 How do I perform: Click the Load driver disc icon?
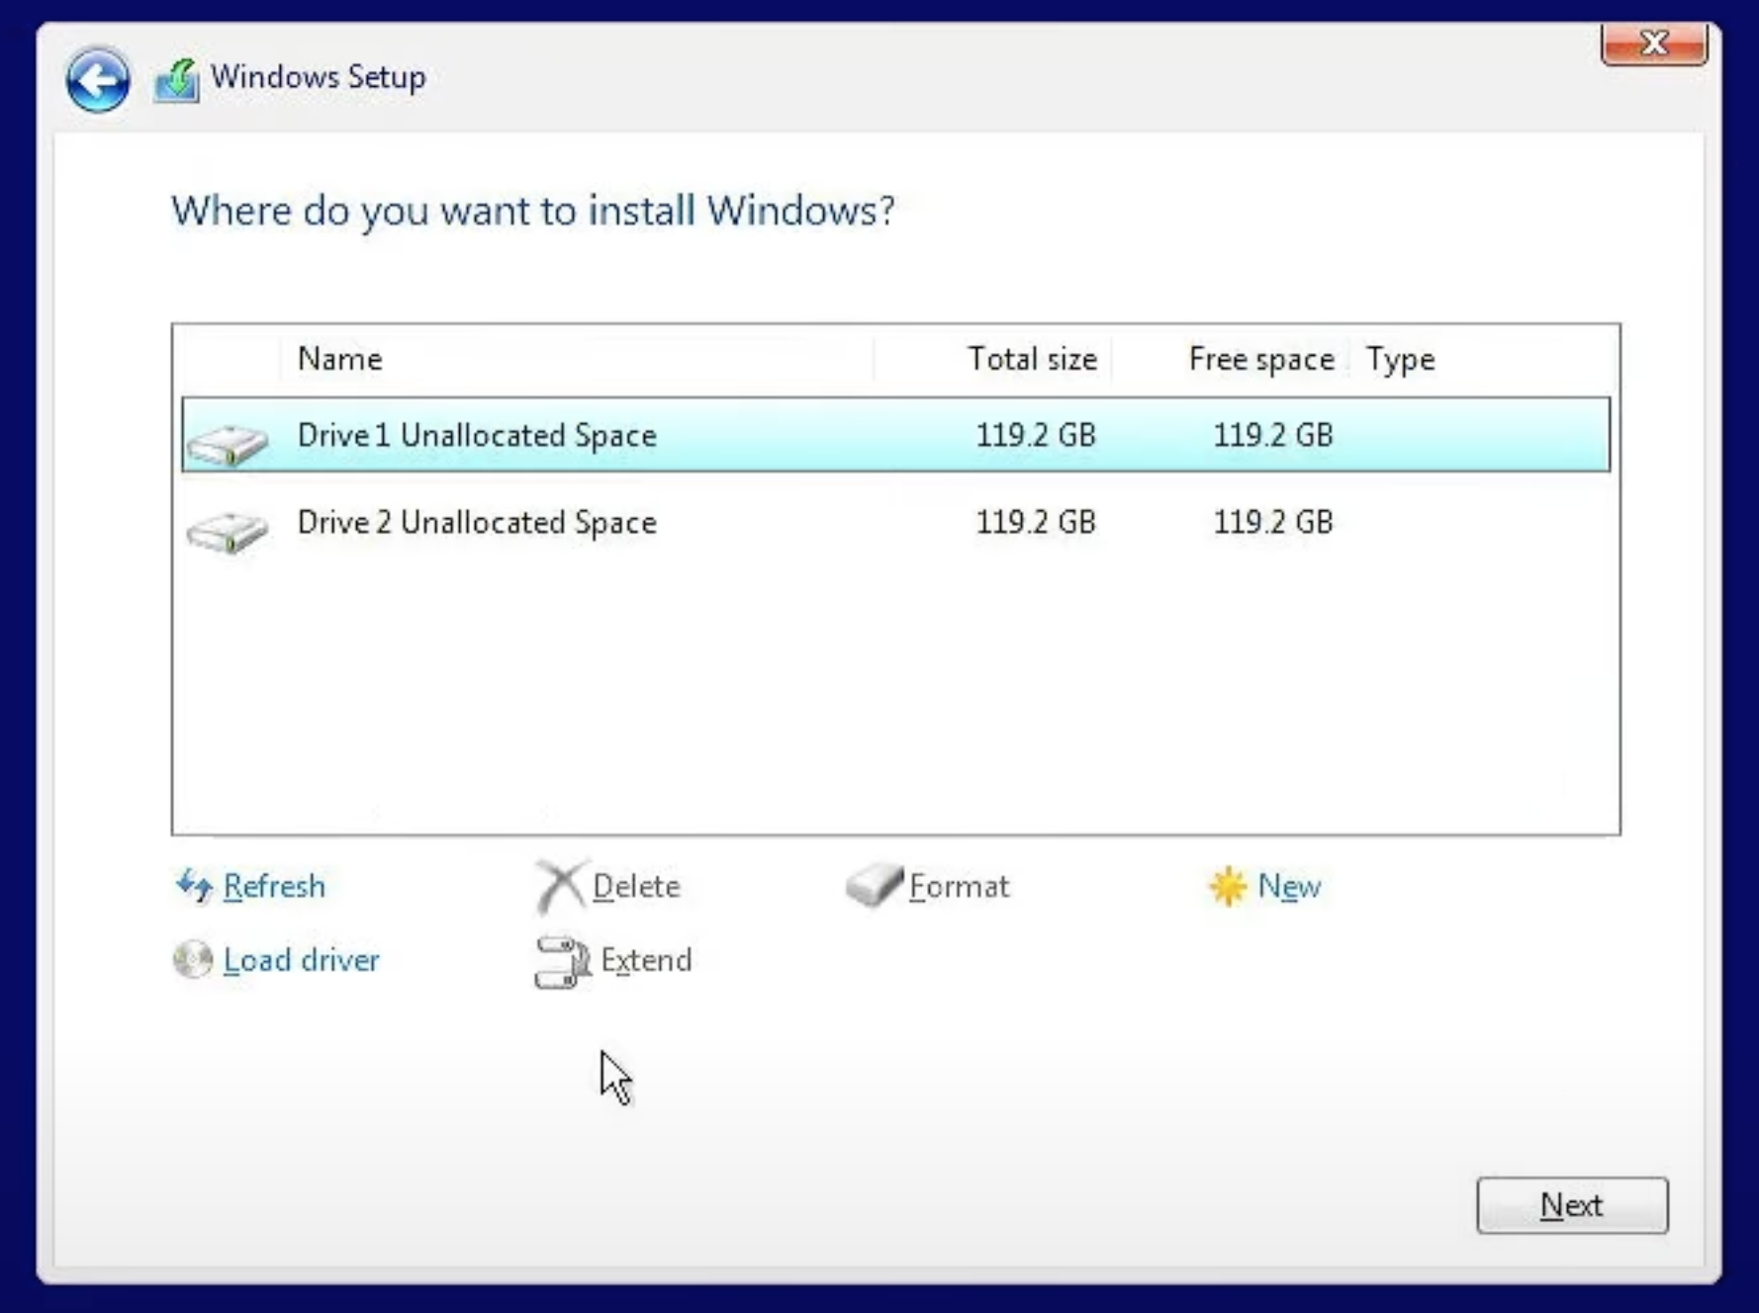tap(193, 959)
